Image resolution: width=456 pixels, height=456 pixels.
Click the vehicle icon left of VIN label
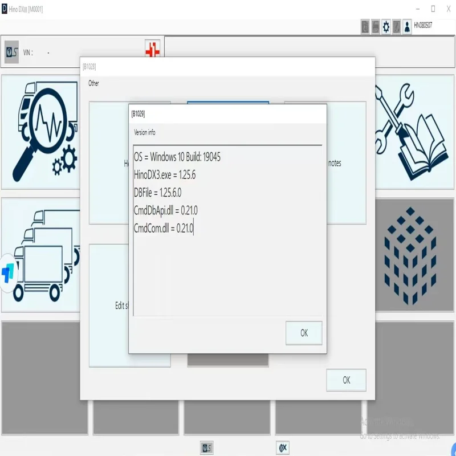[x=11, y=52]
